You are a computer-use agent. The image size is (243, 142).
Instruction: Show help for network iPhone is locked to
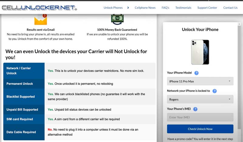click(214, 91)
